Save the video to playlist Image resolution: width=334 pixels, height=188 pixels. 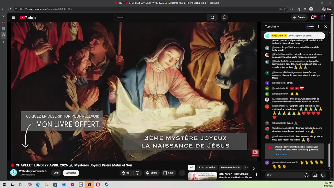168,173
